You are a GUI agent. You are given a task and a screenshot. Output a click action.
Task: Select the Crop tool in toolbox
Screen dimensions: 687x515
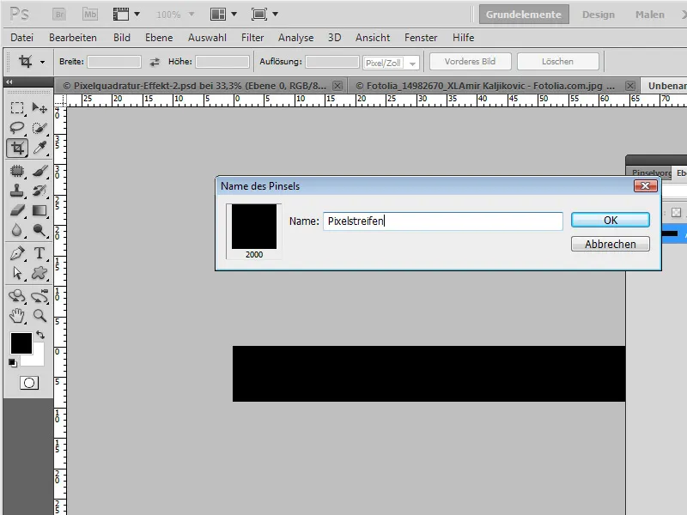point(17,148)
